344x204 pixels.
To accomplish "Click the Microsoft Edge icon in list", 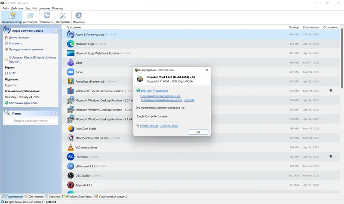I will tap(71, 44).
